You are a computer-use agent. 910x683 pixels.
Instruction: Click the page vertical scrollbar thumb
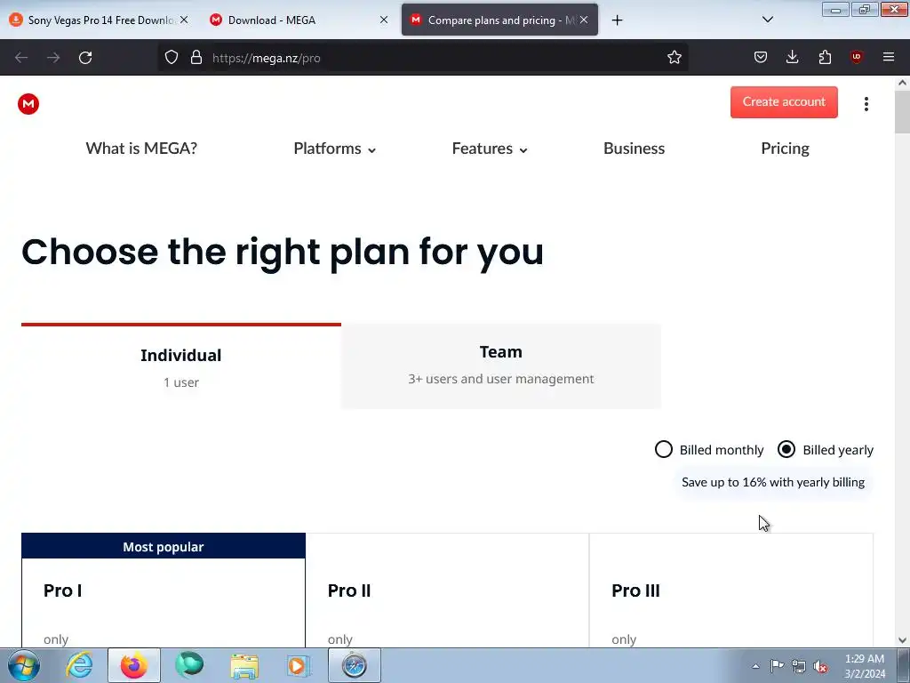(x=902, y=111)
